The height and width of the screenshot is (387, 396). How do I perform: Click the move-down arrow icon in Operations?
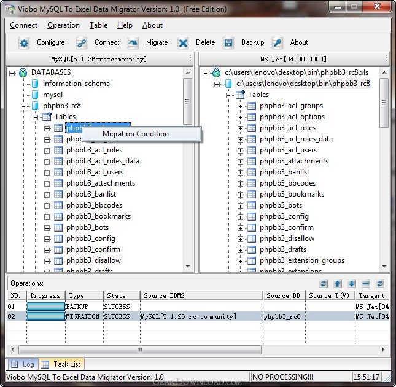pos(352,284)
